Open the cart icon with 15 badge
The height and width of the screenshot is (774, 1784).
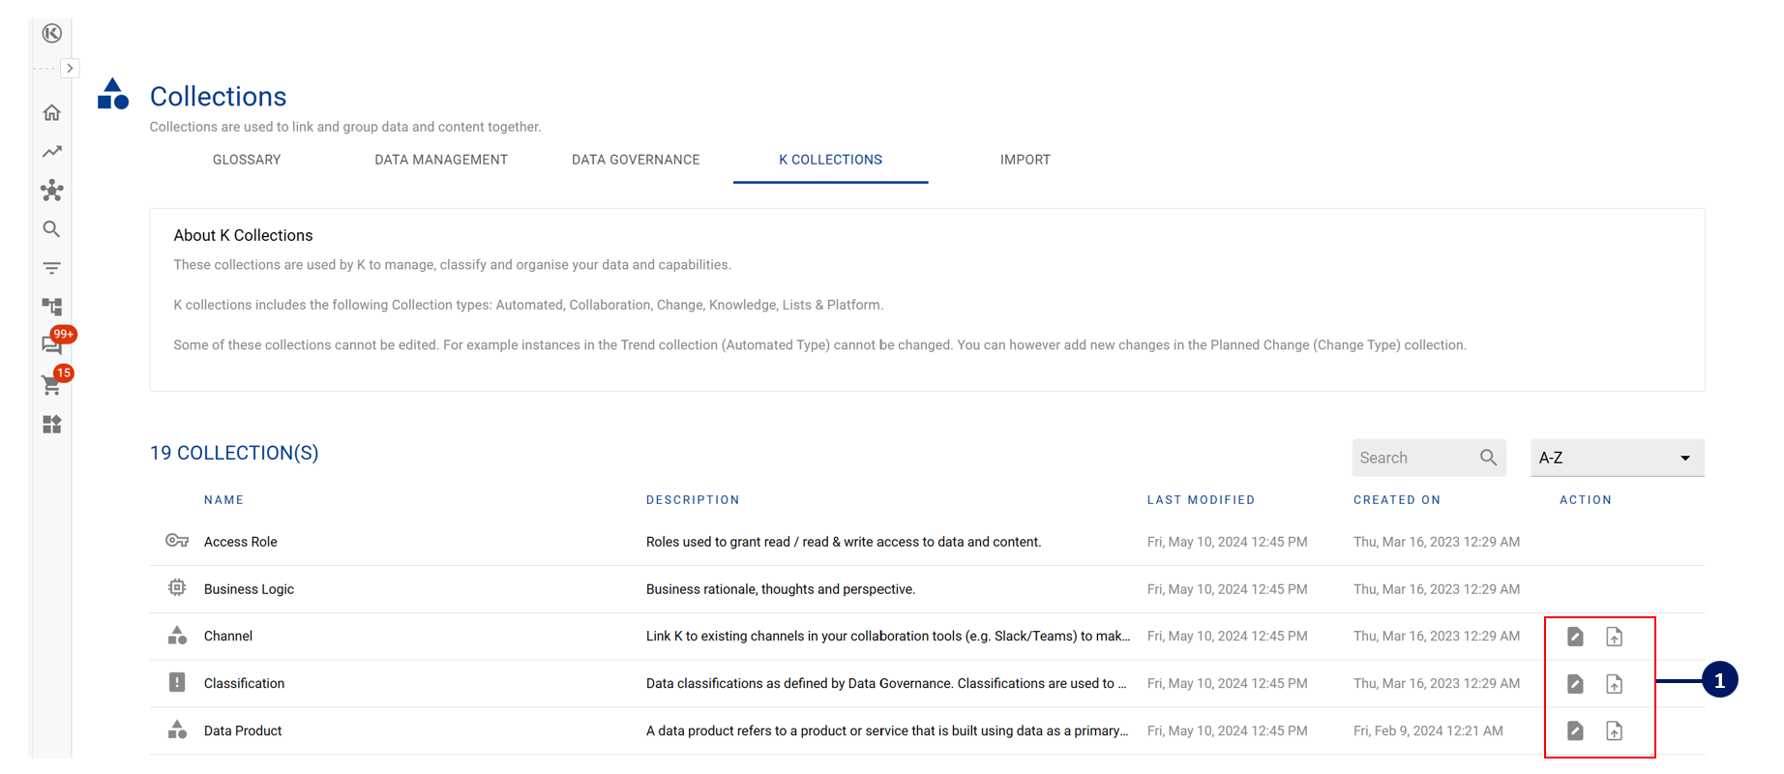click(x=52, y=385)
